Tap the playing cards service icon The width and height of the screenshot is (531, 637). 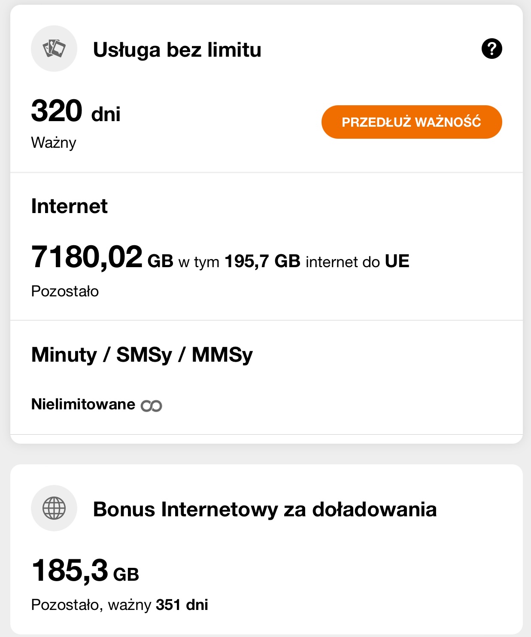pos(54,49)
